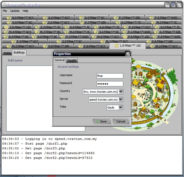This screenshot has width=184, height=177.
Task: Select the active 1.0 FiNar 15C tab
Action: [127, 46]
